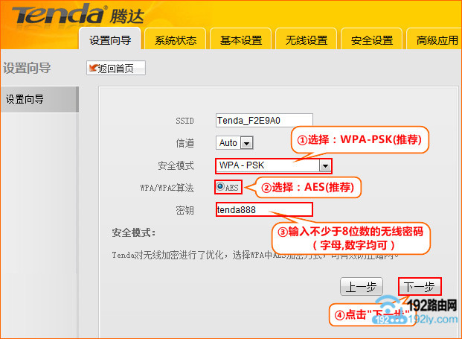462x339 pixels.
Task: Select the 高级应用 tab
Action: tap(435, 40)
